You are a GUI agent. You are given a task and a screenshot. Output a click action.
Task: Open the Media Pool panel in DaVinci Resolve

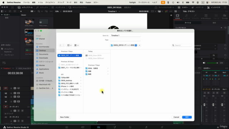25,7
